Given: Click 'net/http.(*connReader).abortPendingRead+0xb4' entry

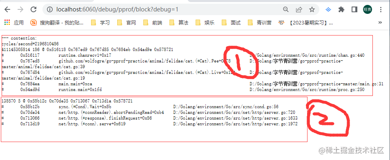Looking at the screenshot, I should pyautogui.click(x=111, y=113).
